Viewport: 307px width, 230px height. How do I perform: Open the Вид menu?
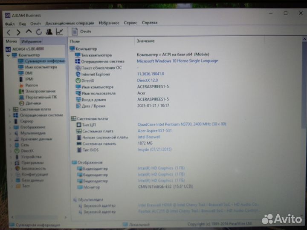point(23,24)
